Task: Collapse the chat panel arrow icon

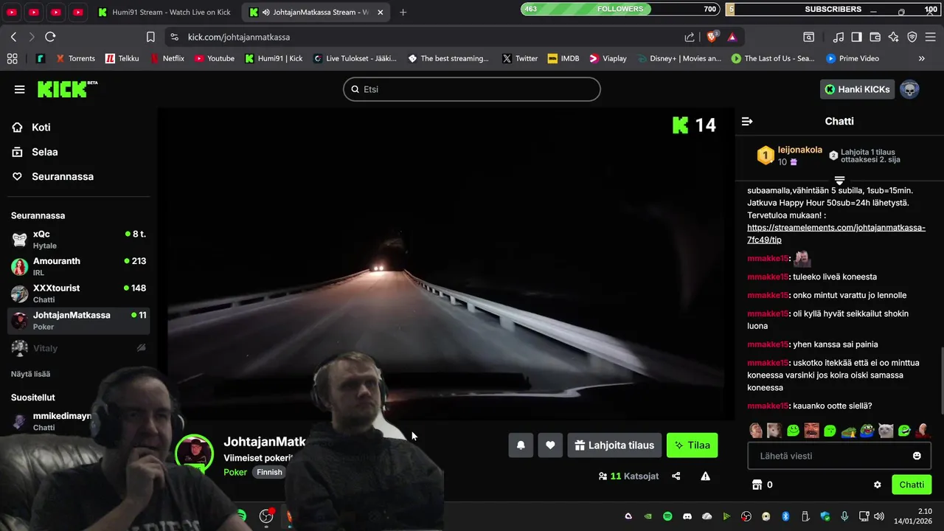Action: click(747, 121)
